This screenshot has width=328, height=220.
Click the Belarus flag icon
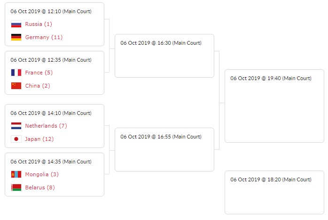click(16, 187)
